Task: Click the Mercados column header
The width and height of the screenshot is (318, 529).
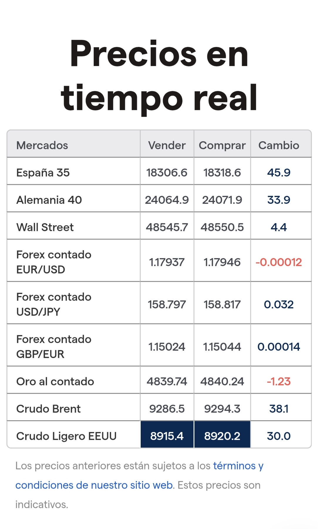Action: 42,145
